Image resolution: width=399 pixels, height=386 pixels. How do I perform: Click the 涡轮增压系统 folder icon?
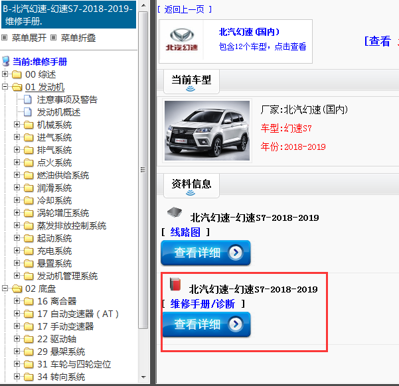pos(29,213)
